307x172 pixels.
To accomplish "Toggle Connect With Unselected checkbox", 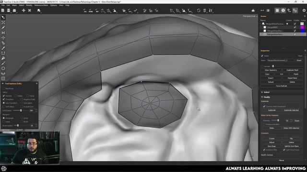I will 264,107.
